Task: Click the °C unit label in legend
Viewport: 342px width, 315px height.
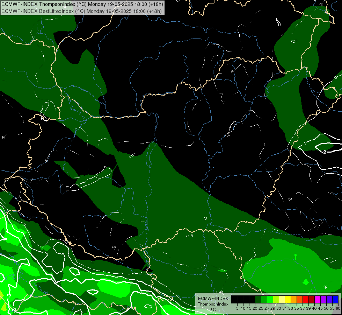Action: 213,309
